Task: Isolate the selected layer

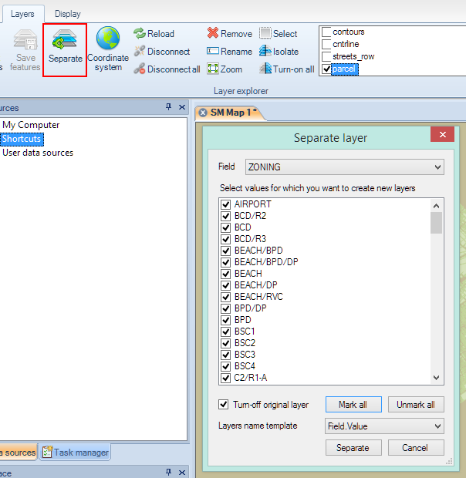Action: tap(265, 52)
